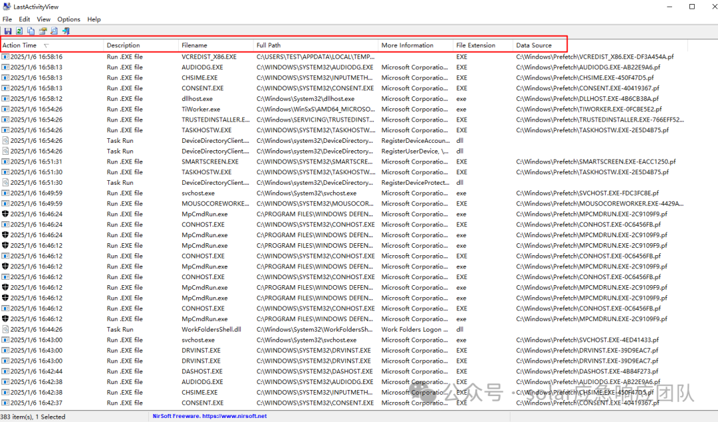Open the View menu
Viewport: 718px width, 422px height.
pyautogui.click(x=43, y=19)
